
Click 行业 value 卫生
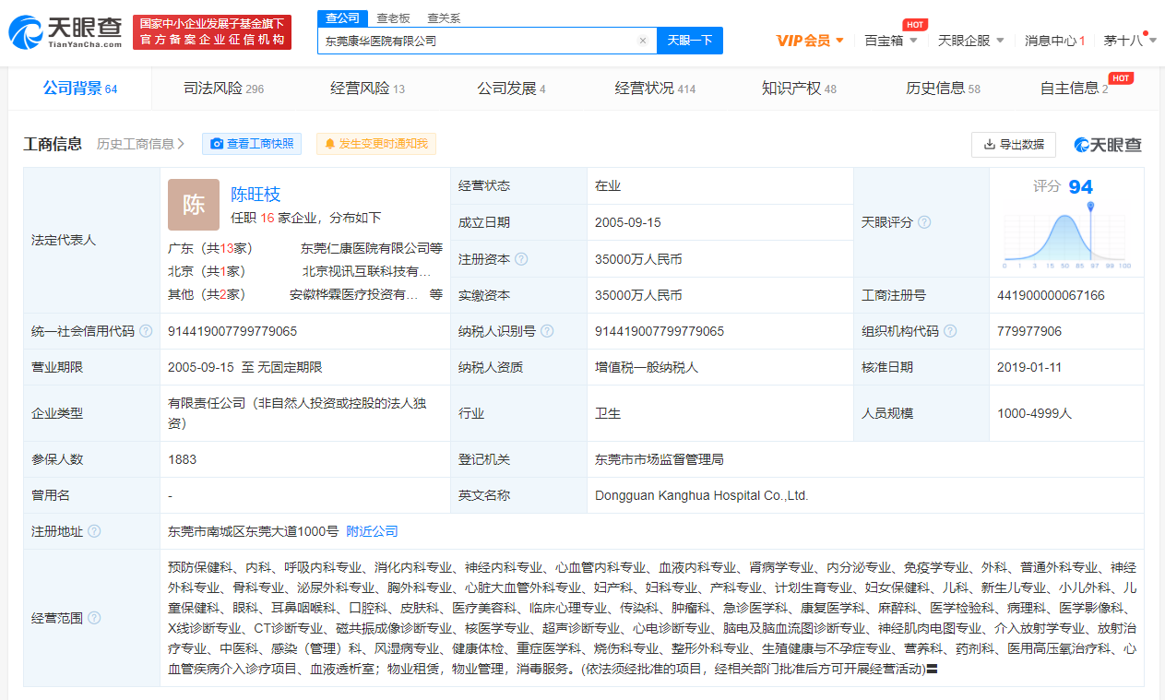click(608, 413)
